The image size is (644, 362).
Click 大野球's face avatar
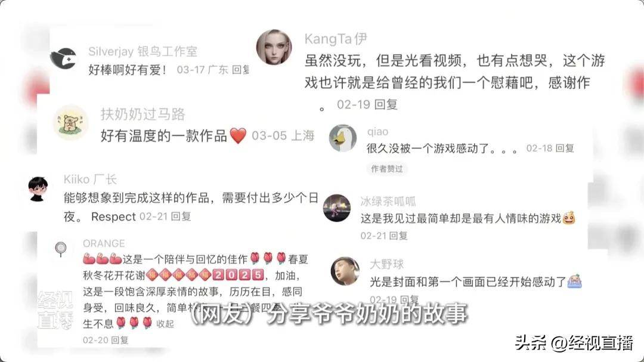[345, 271]
